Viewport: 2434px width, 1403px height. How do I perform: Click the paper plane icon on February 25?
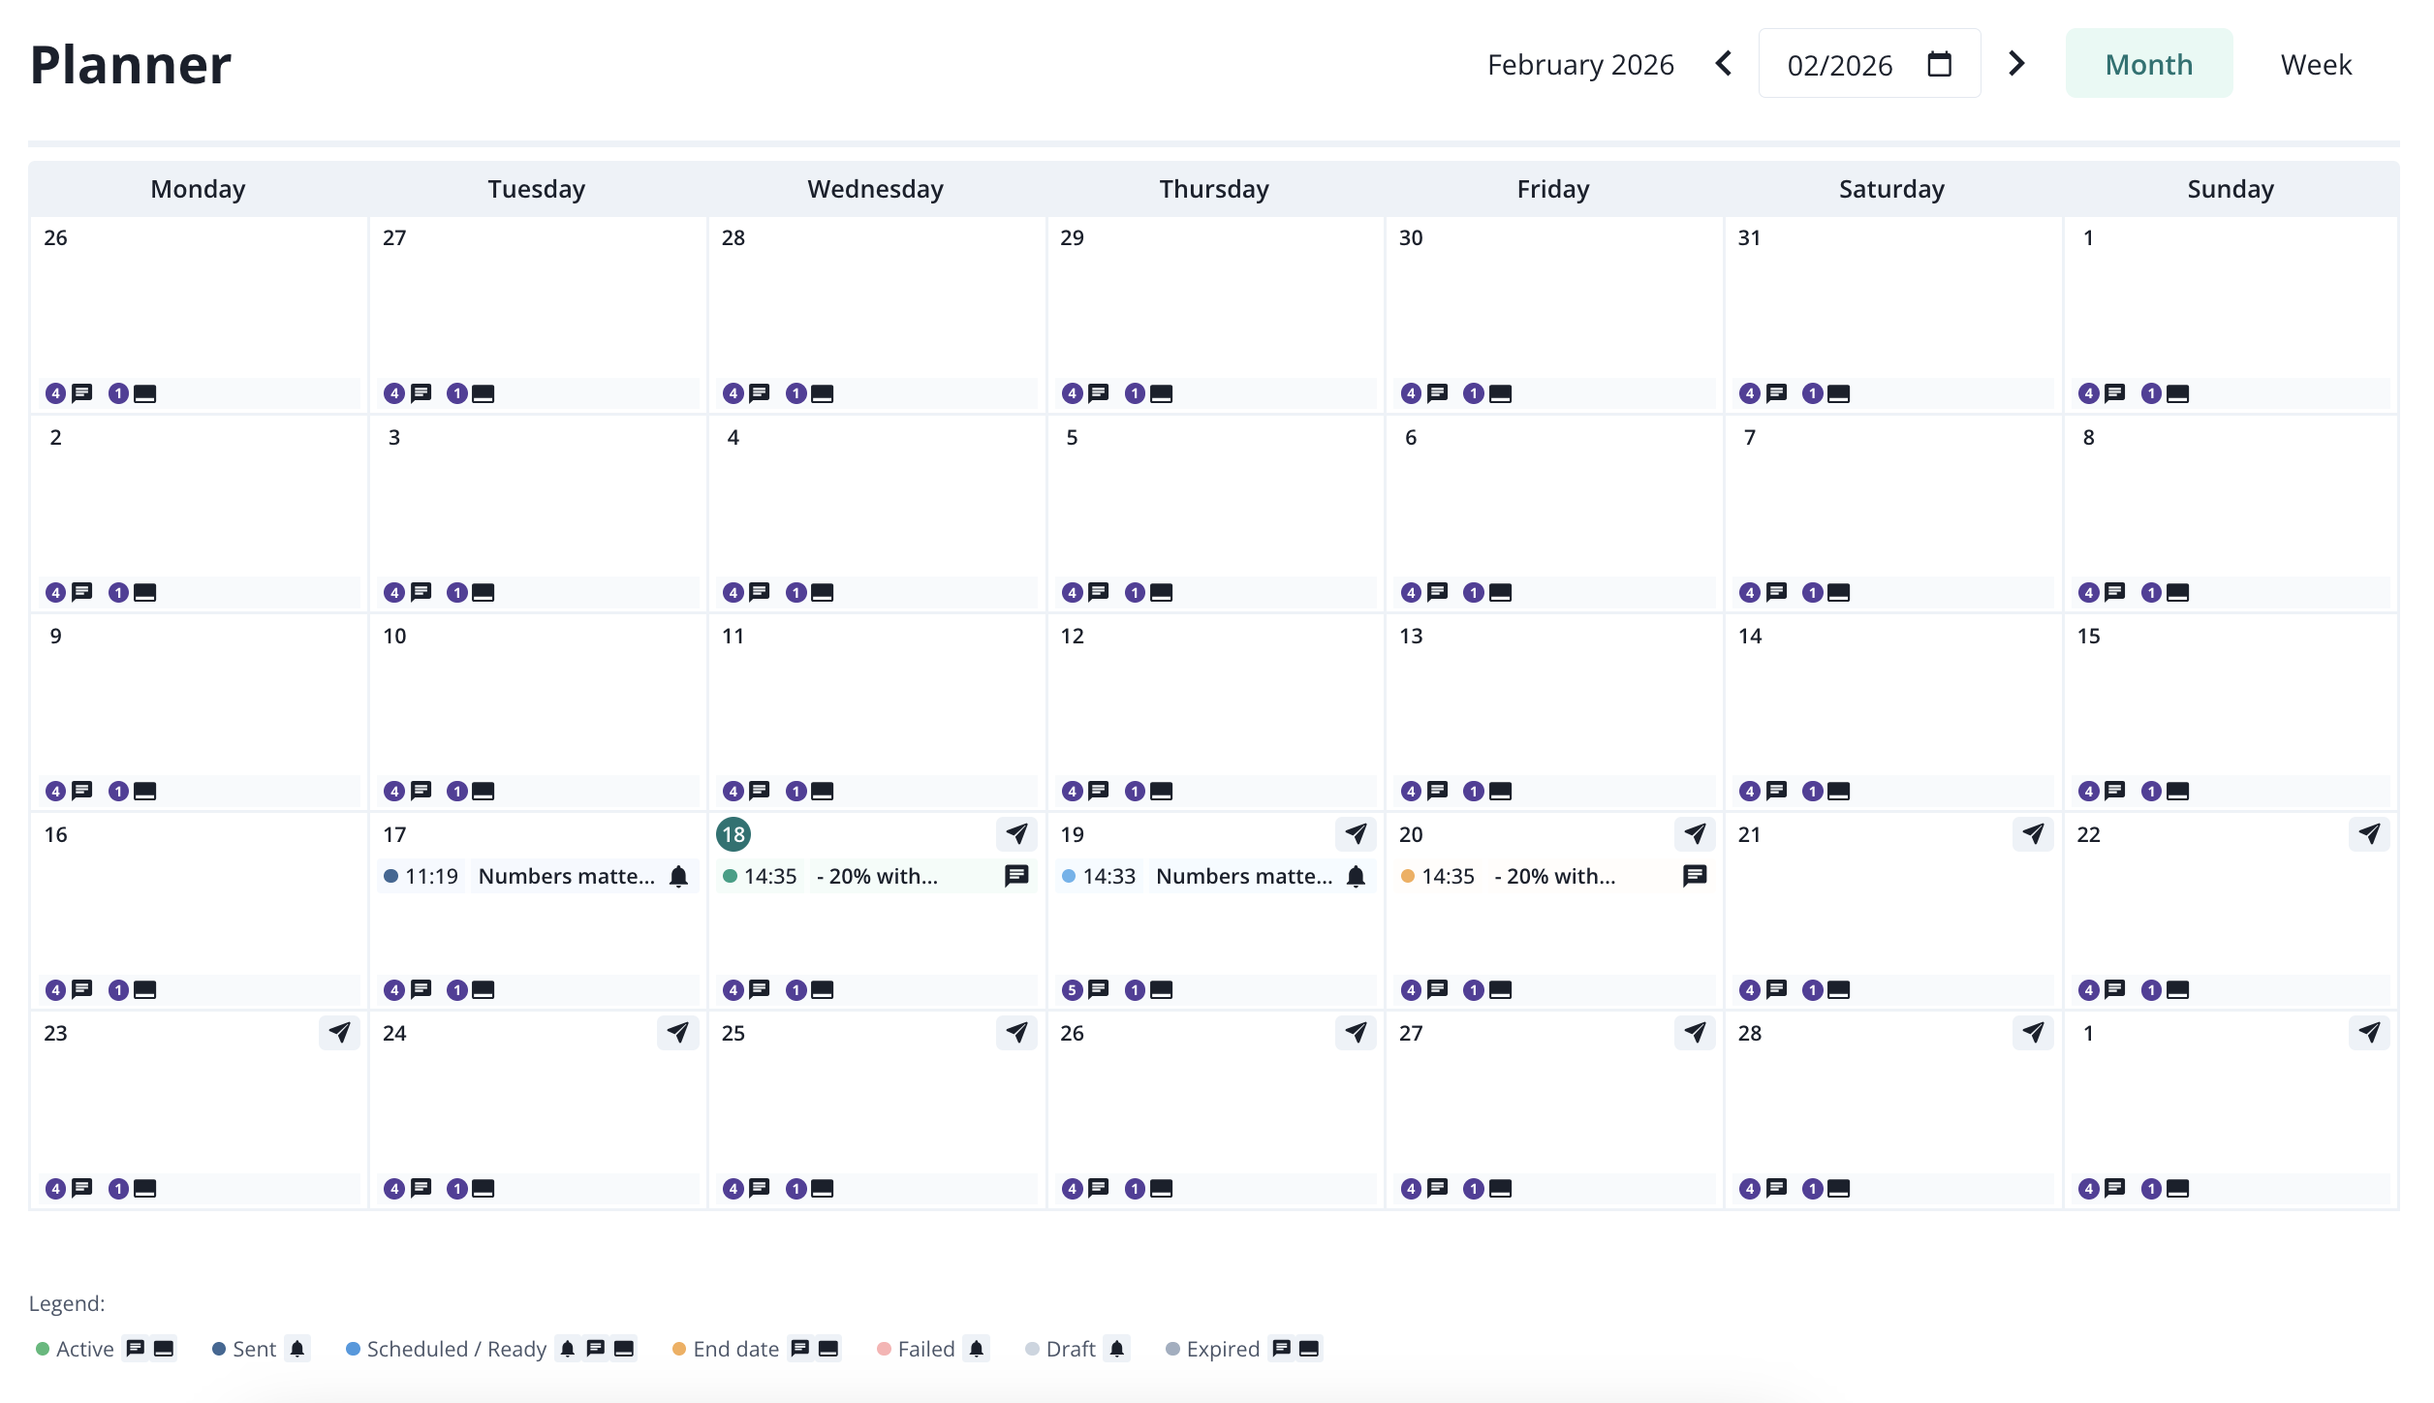tap(1016, 1032)
